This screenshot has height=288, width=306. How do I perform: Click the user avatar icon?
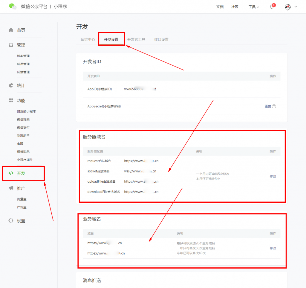click(x=288, y=7)
